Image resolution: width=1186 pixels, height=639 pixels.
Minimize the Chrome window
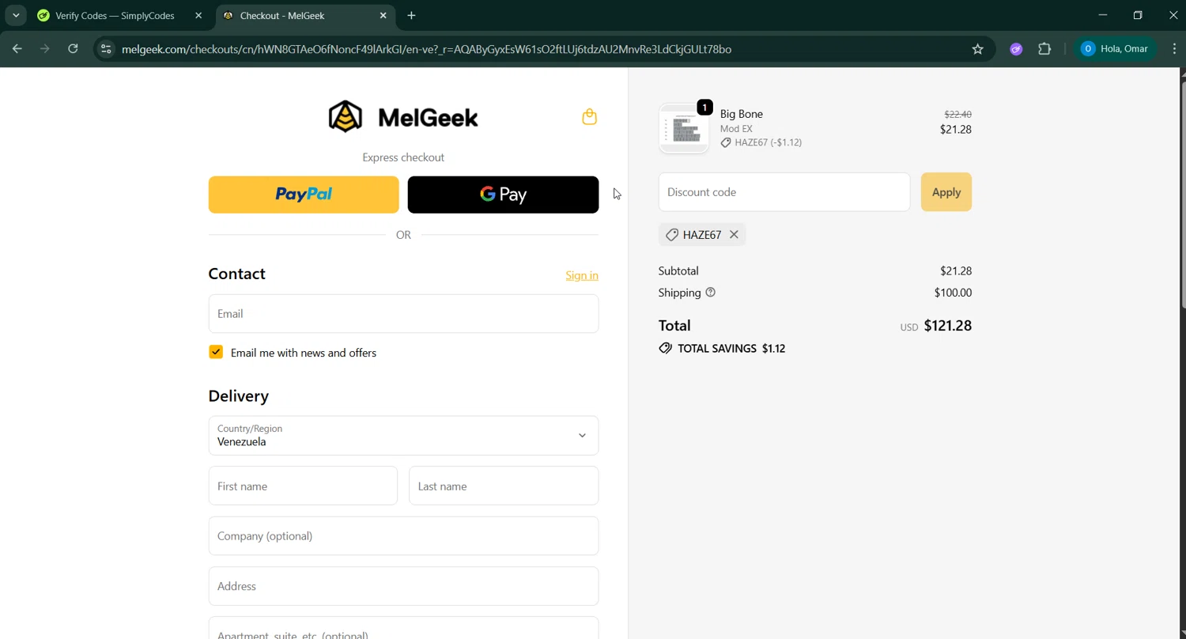[x=1102, y=15]
